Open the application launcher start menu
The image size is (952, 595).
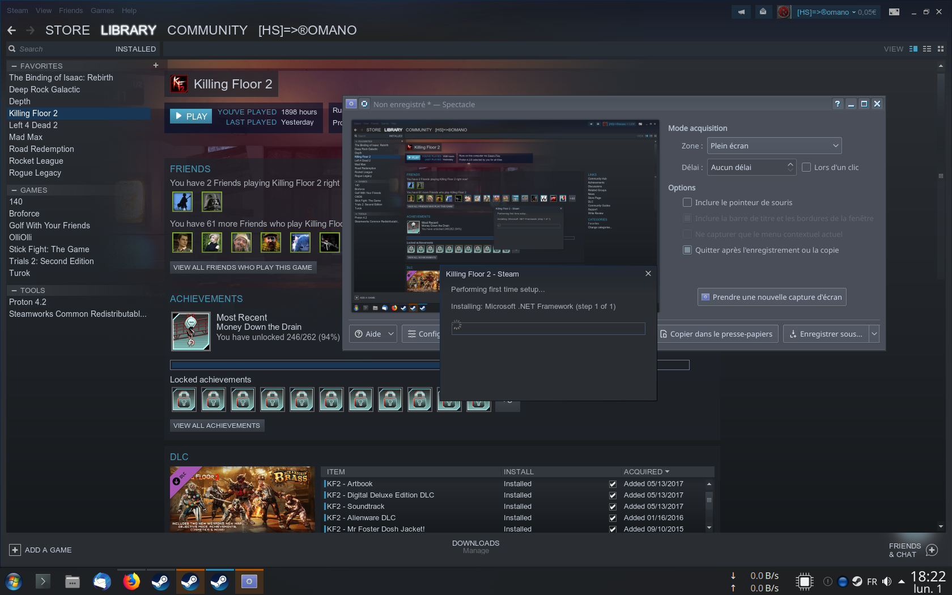[x=14, y=581]
